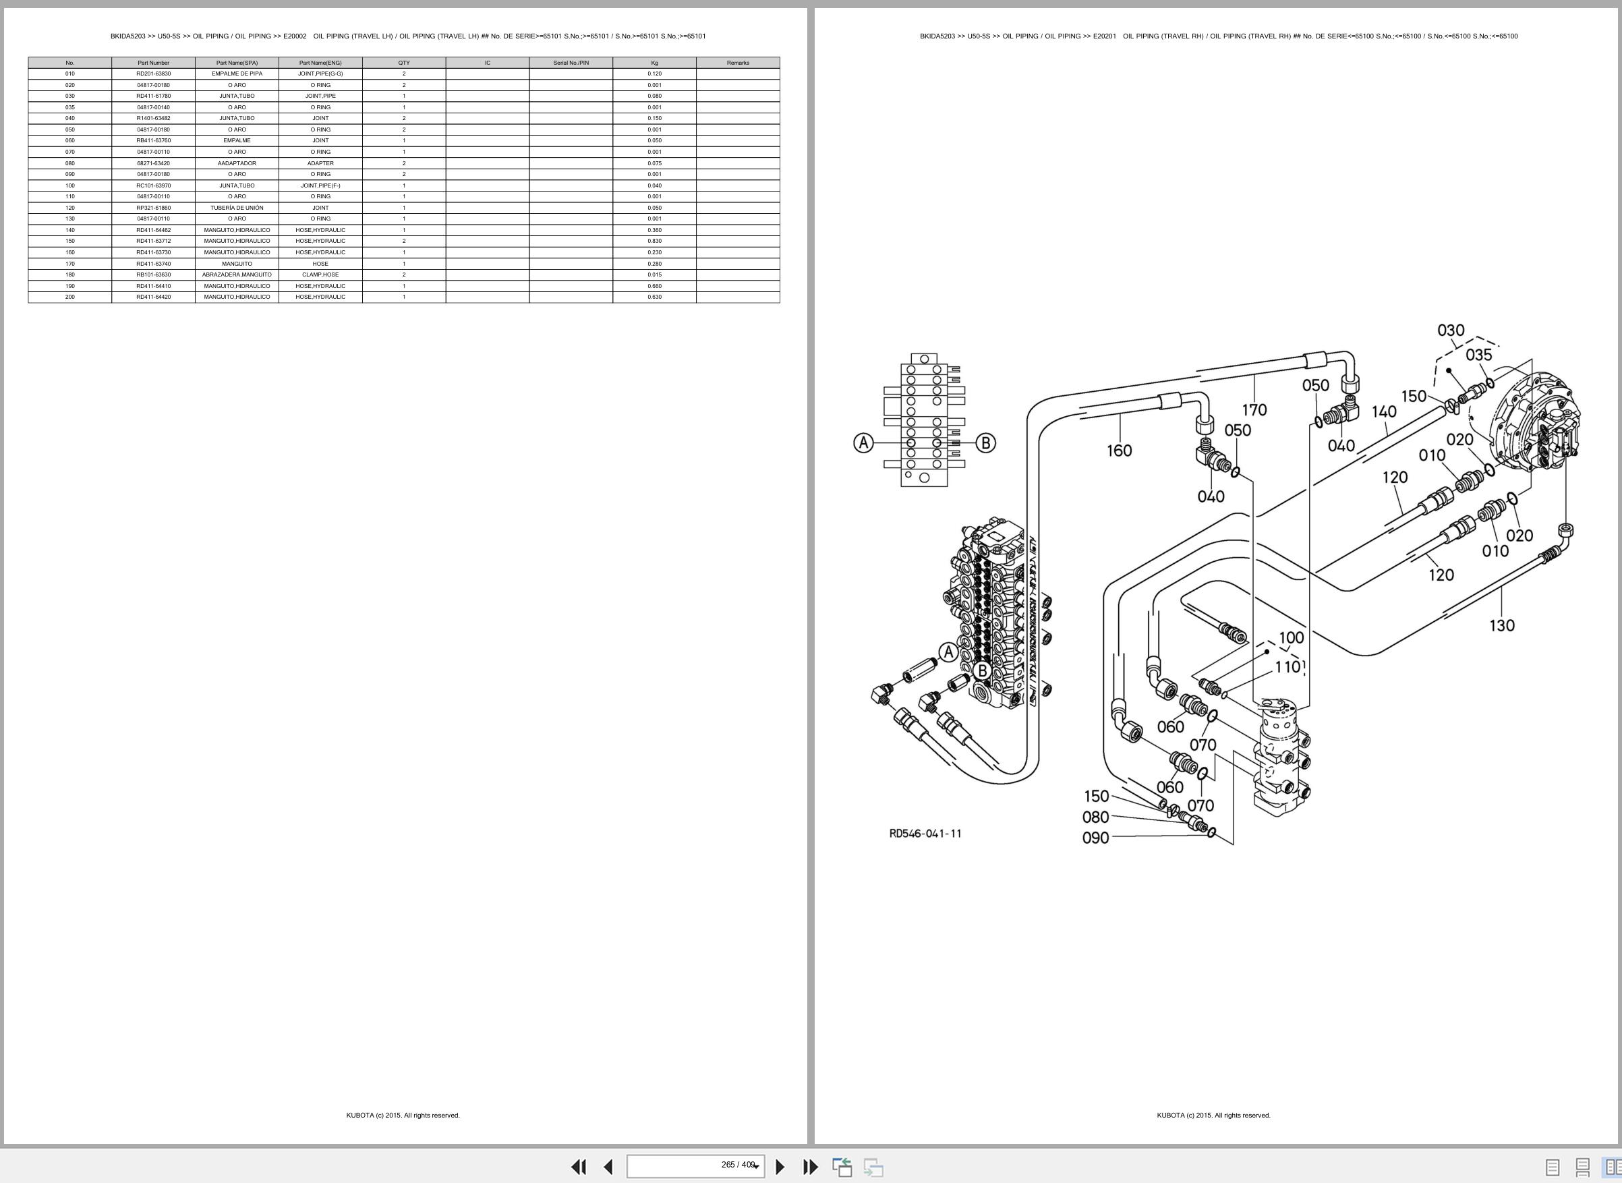Screen dimensions: 1622x1183
Task: Click the Serial No./PIN column header
Action: [571, 63]
